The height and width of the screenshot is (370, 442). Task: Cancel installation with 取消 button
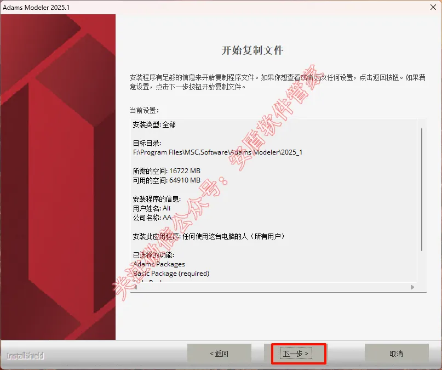point(397,354)
